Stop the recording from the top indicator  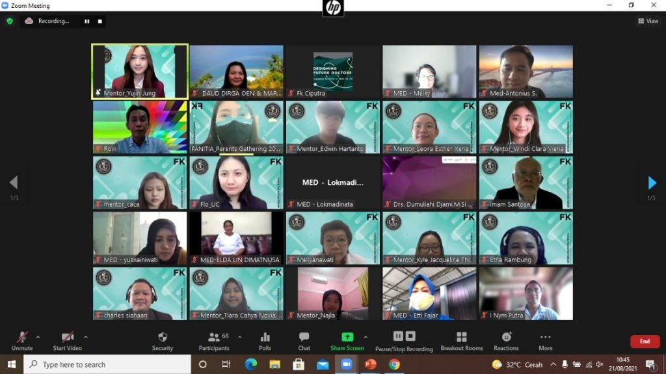point(100,21)
